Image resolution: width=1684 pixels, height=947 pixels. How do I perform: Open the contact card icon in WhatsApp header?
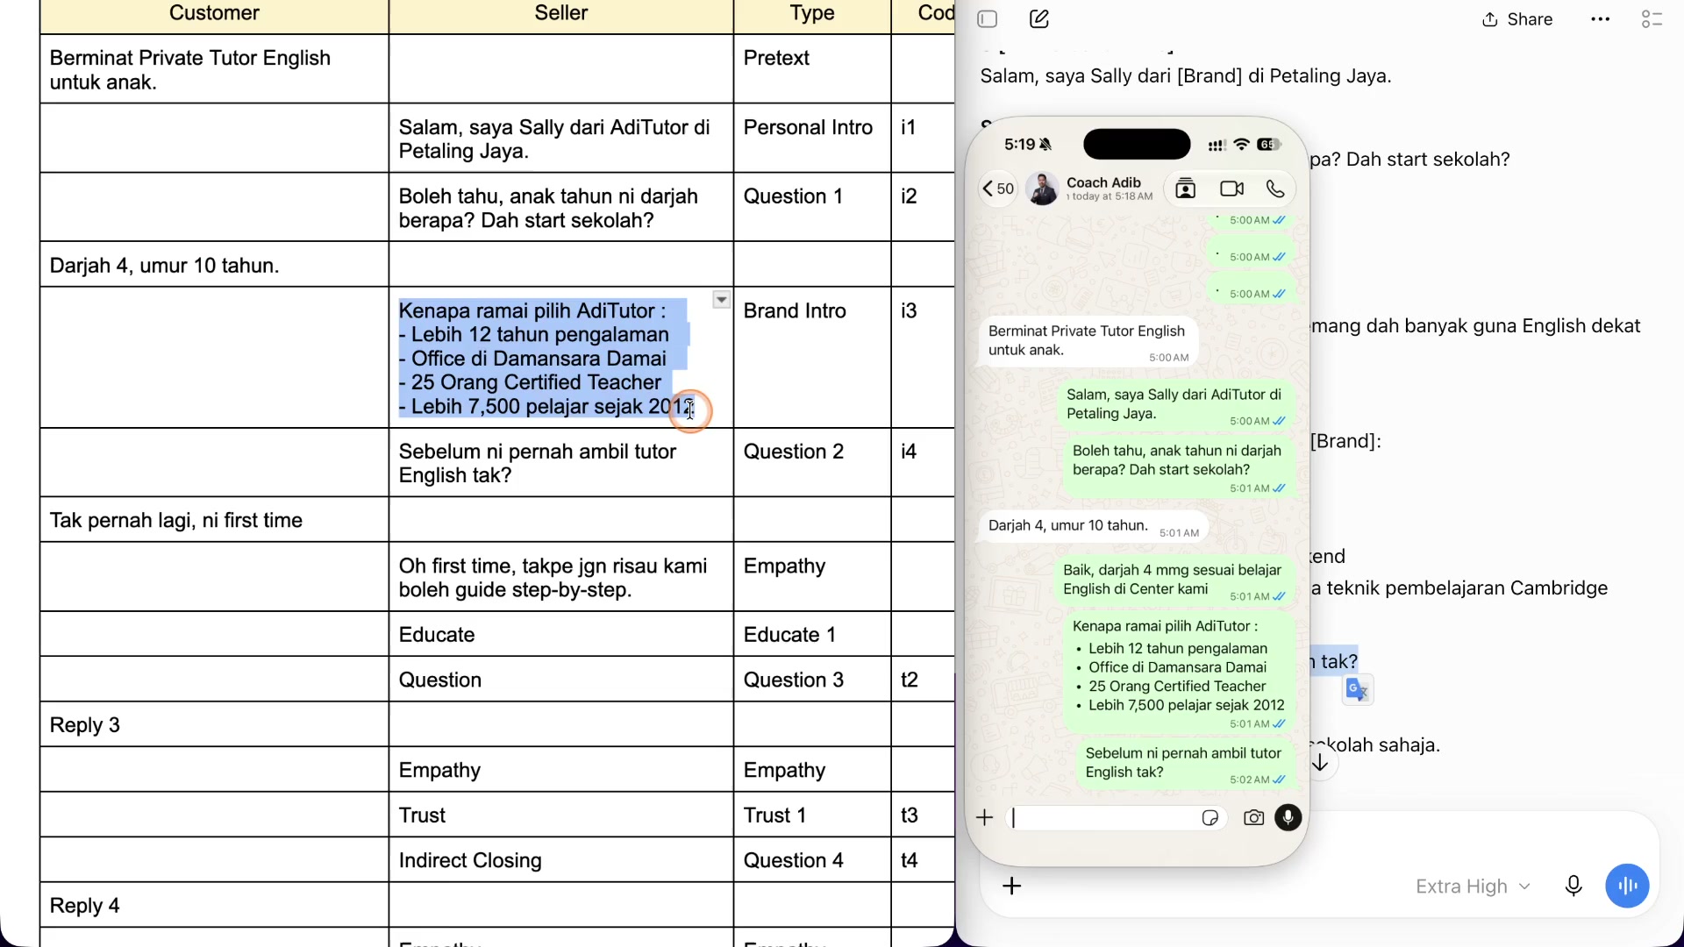pyautogui.click(x=1186, y=189)
